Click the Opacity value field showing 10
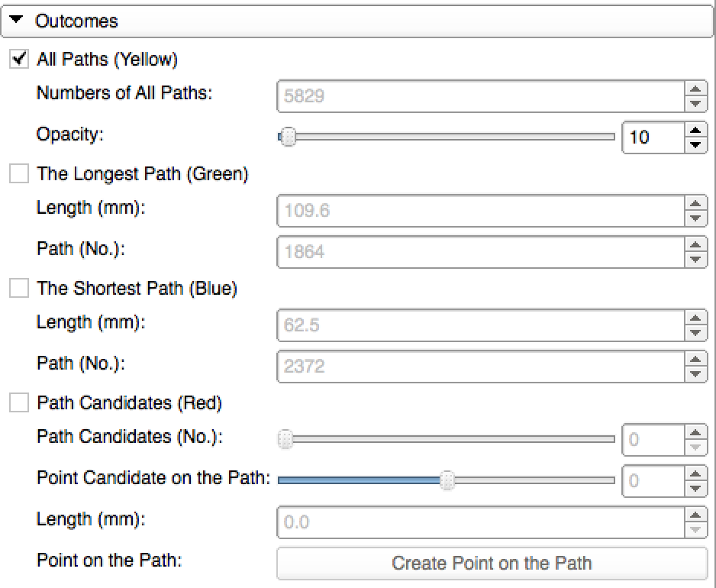Image resolution: width=716 pixels, height=588 pixels. pyautogui.click(x=653, y=137)
